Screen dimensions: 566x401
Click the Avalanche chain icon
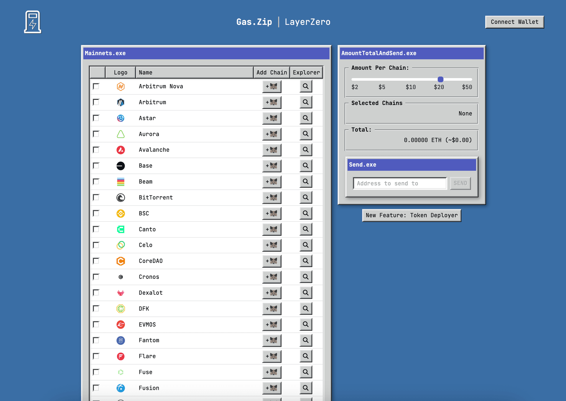coord(121,150)
